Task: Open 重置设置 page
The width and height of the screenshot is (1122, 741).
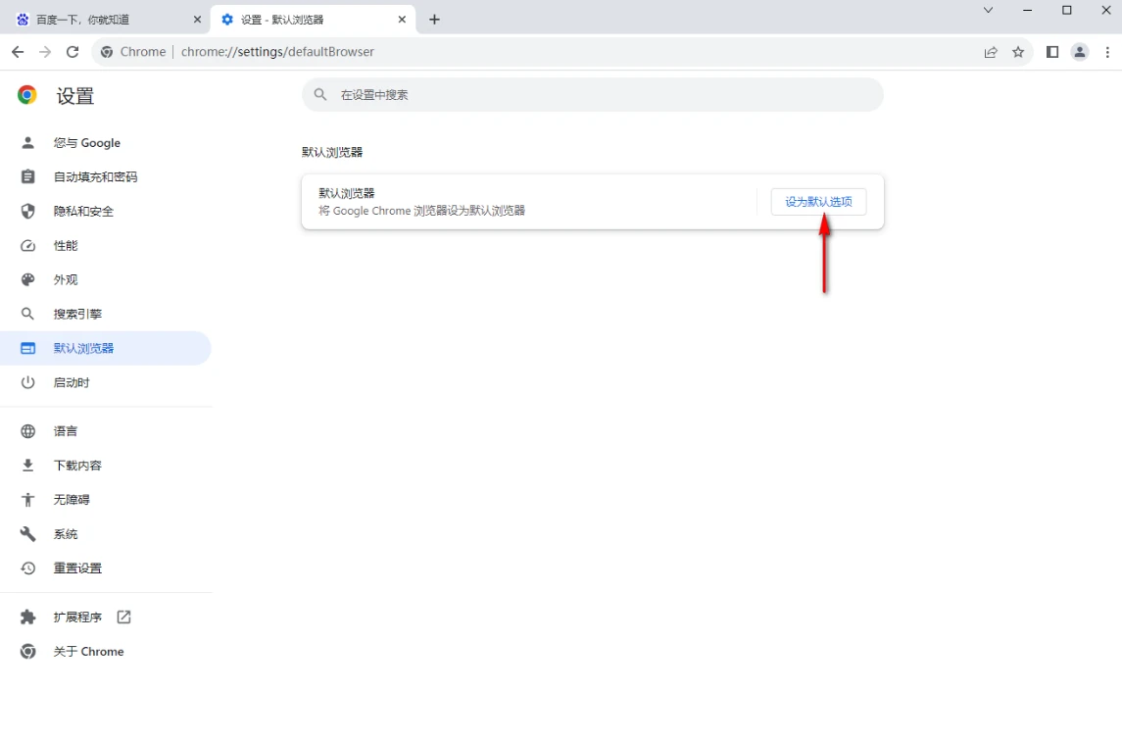Action: [105, 568]
